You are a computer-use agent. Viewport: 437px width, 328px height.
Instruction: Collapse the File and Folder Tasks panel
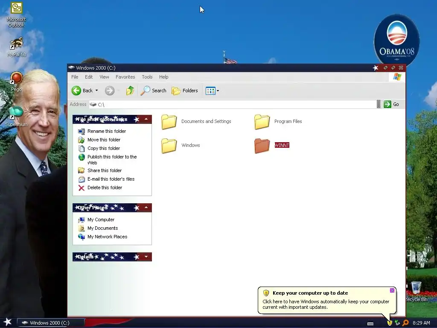[146, 120]
